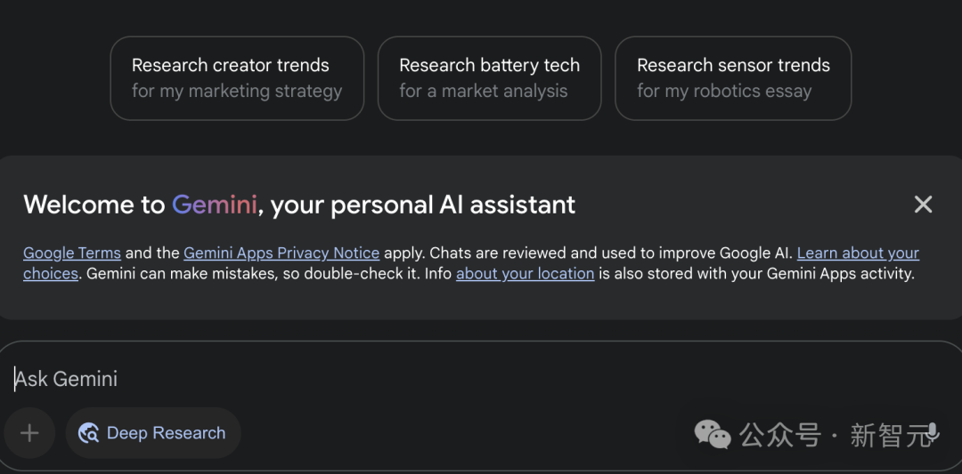Toggle Deep Research mode on
Viewport: 962px width, 474px height.
[153, 433]
